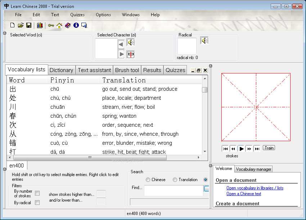The height and width of the screenshot is (220, 306).
Task: Open the Vocabulary manager tab
Action: (x=253, y=169)
